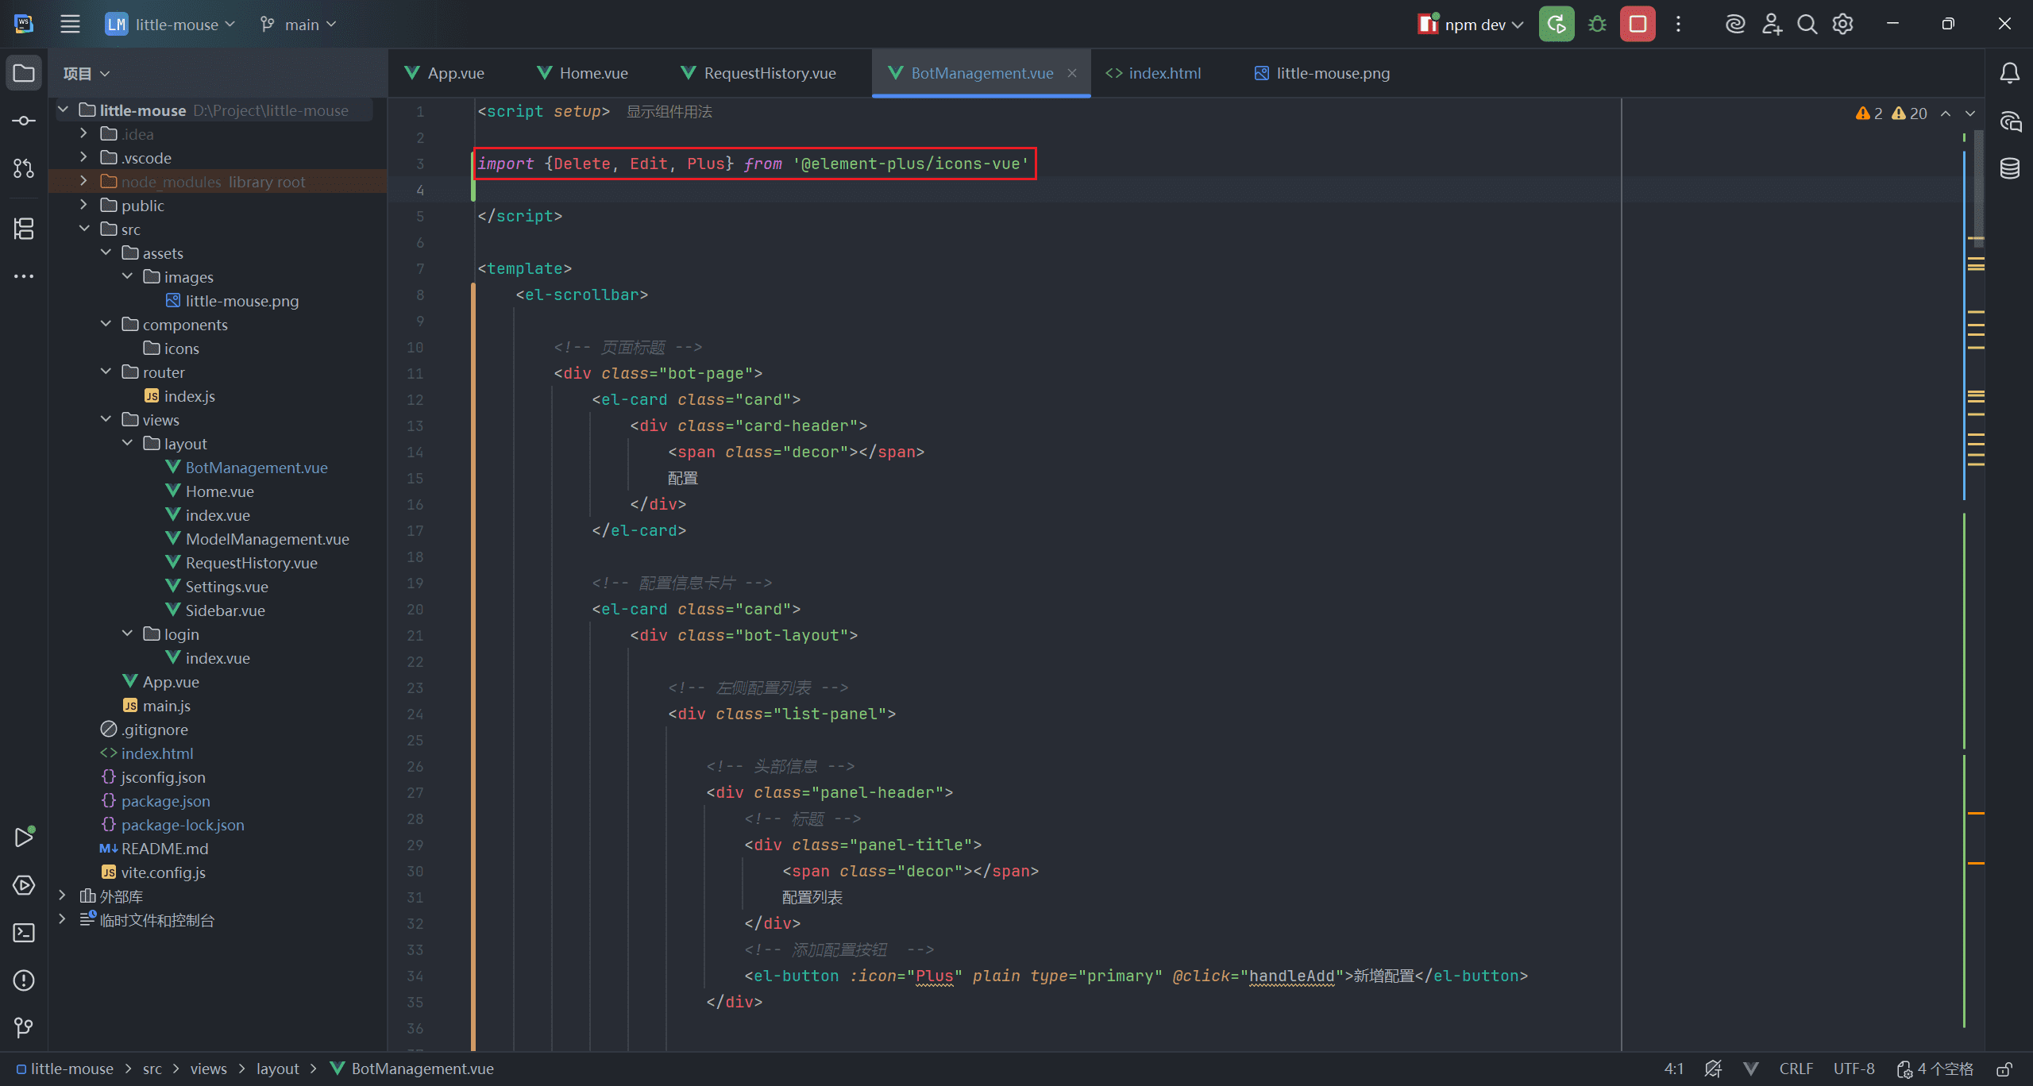Open the Problems tool window
Screen dimensions: 2033x1086
point(24,980)
